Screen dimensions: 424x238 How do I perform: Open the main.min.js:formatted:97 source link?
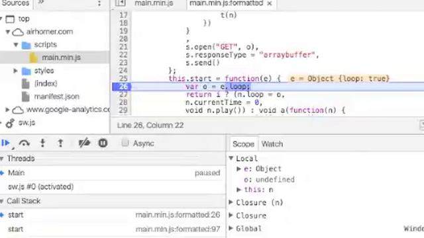click(178, 229)
